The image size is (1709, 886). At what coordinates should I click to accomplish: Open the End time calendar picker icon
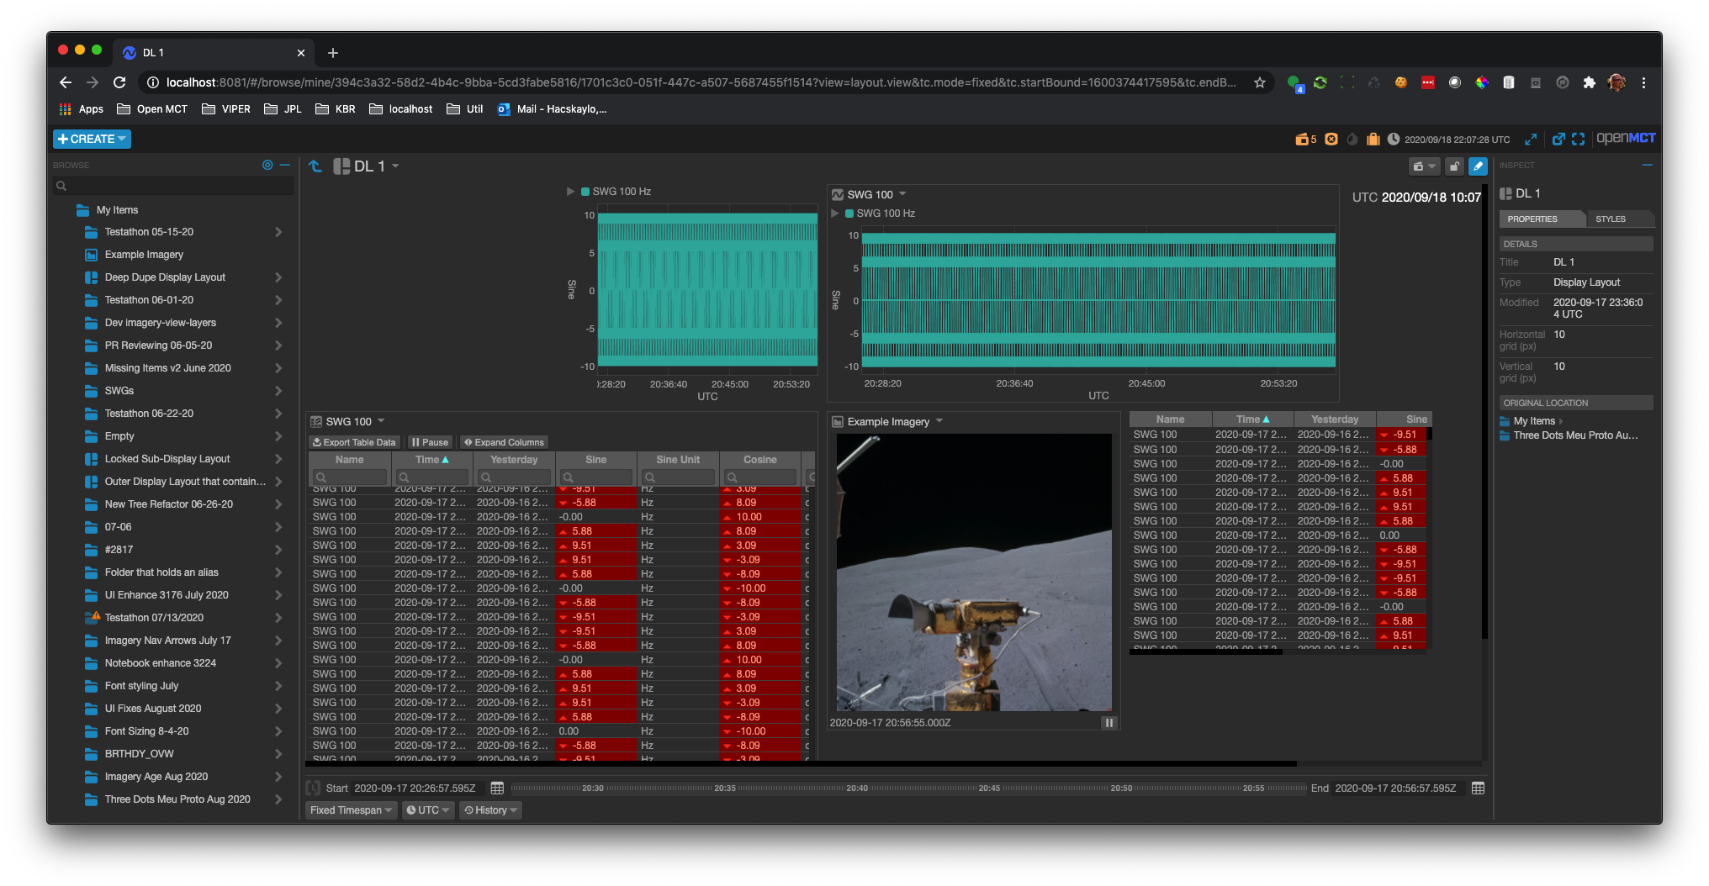click(1479, 788)
